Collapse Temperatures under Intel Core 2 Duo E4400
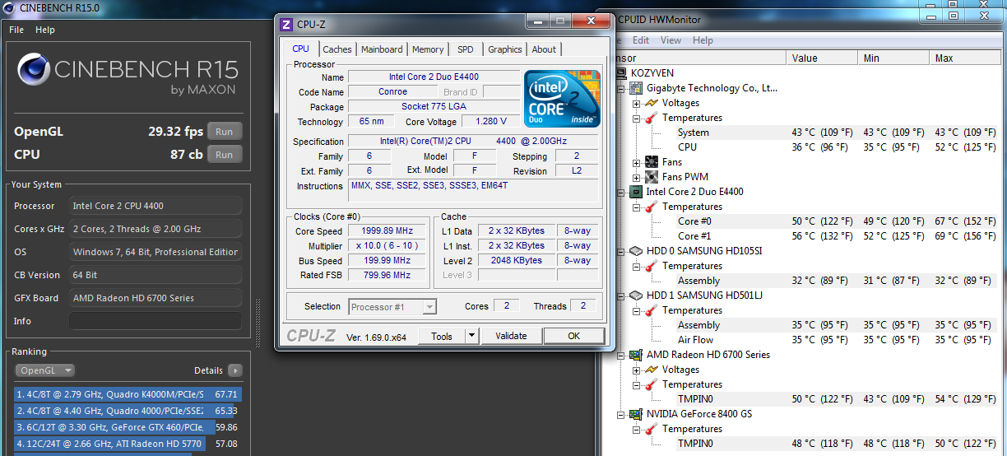 636,207
